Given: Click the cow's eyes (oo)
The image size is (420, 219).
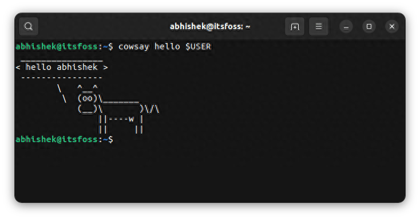Looking at the screenshot, I should click(88, 99).
